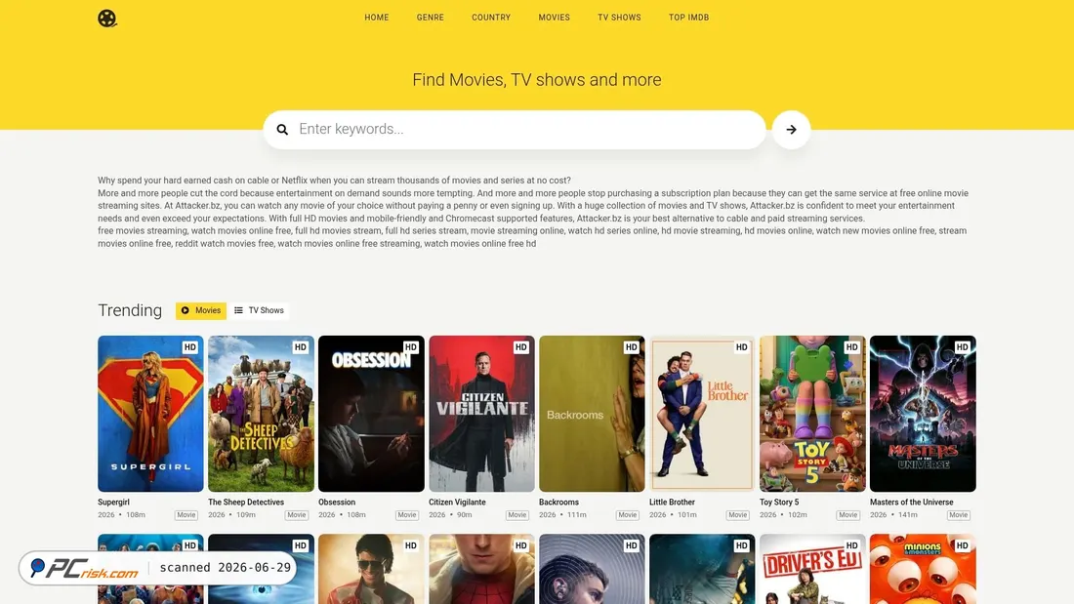Click the Movie tag under Obsession
Screen dimensions: 1074x604
(x=407, y=515)
